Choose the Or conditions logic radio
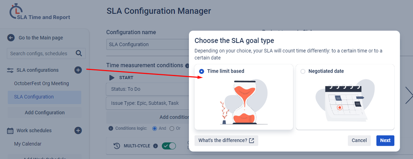The image size is (413, 159). click(172, 128)
